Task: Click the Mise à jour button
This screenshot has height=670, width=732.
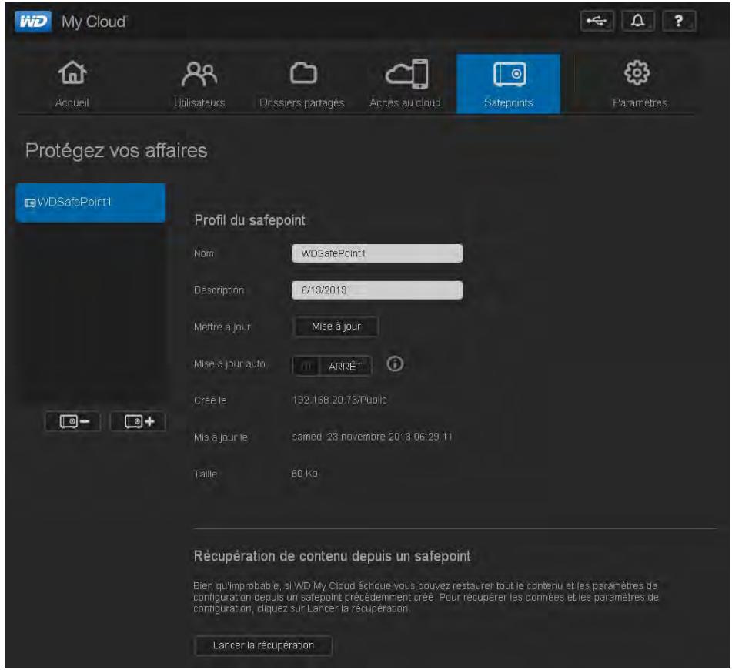Action: coord(336,327)
